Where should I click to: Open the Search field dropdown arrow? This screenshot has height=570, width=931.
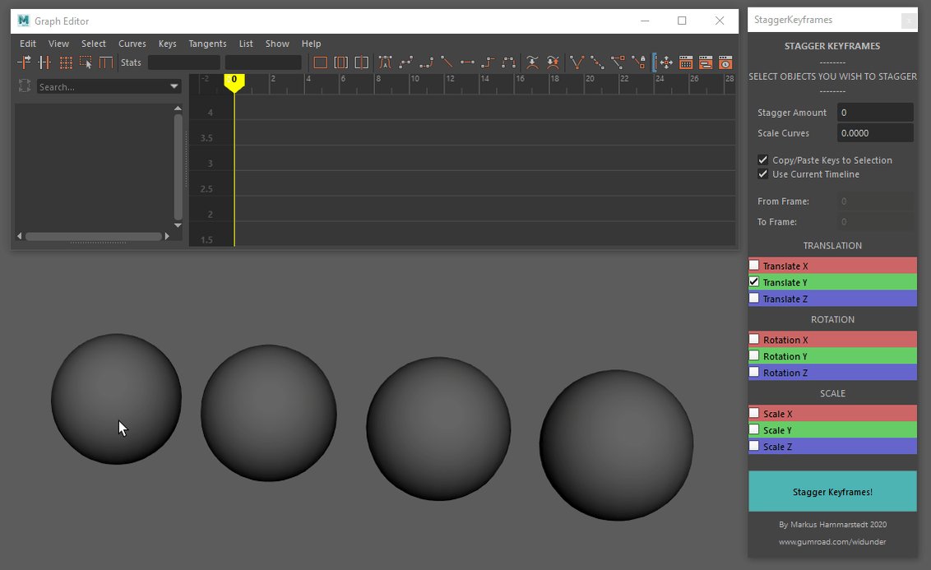pos(174,86)
